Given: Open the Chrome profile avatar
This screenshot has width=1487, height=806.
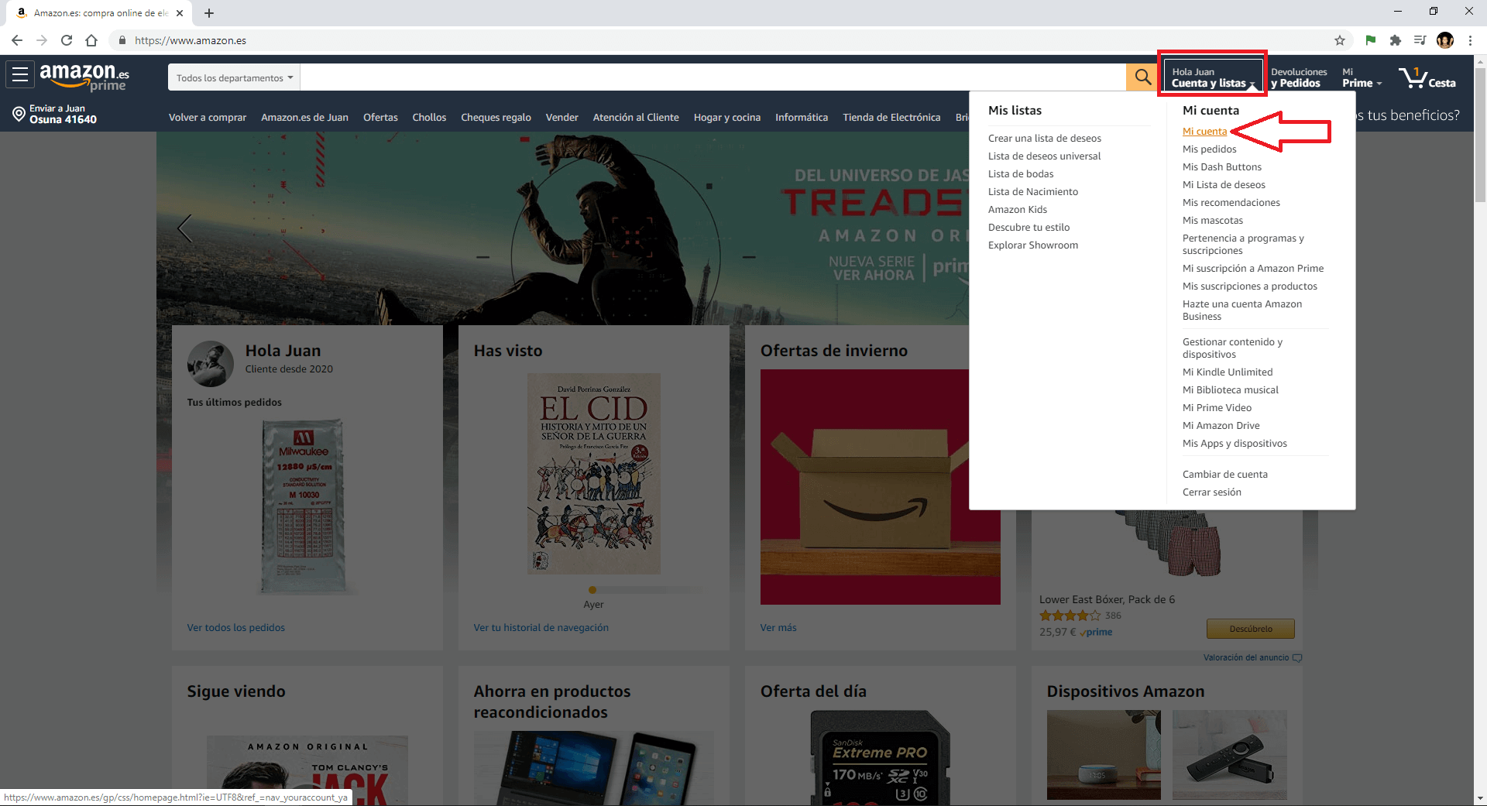Looking at the screenshot, I should (1445, 40).
